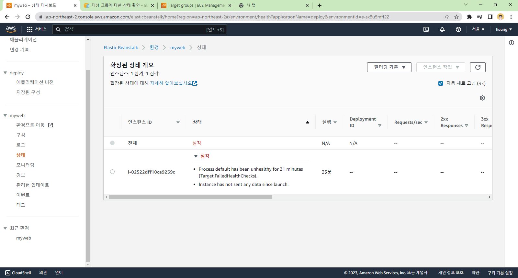Open 쿠키 기본 설정 in the footer

pyautogui.click(x=500, y=273)
